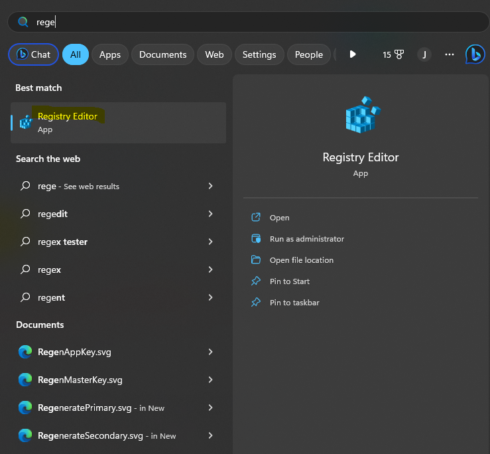Click search icon beside 'regedit'
490x454 pixels.
tap(25, 214)
